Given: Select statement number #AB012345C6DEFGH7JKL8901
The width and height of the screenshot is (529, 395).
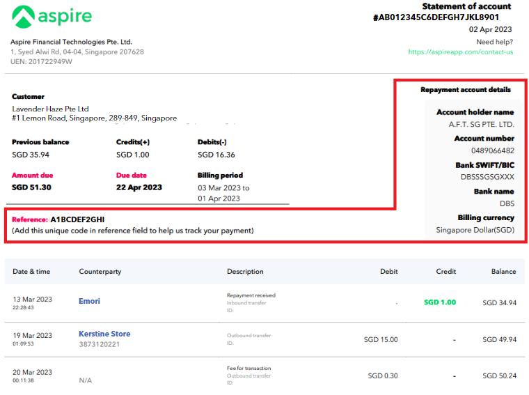Looking at the screenshot, I should (x=436, y=17).
